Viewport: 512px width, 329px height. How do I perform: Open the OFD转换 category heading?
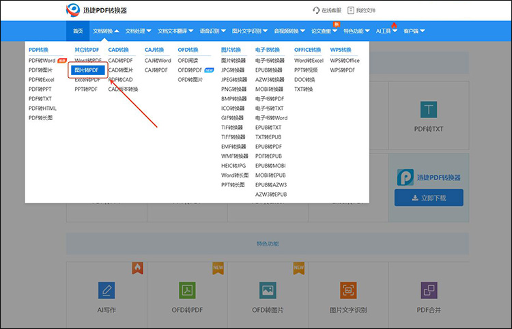click(188, 50)
